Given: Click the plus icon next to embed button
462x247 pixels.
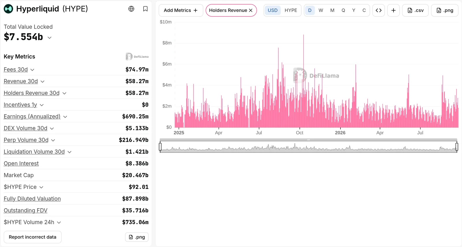Looking at the screenshot, I should 394,10.
